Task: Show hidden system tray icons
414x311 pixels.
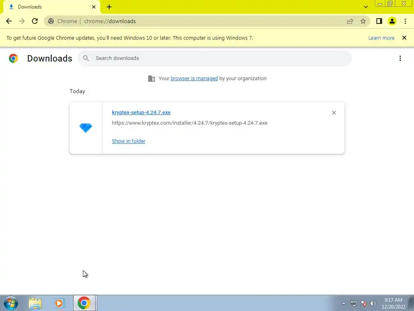Action: coord(344,303)
